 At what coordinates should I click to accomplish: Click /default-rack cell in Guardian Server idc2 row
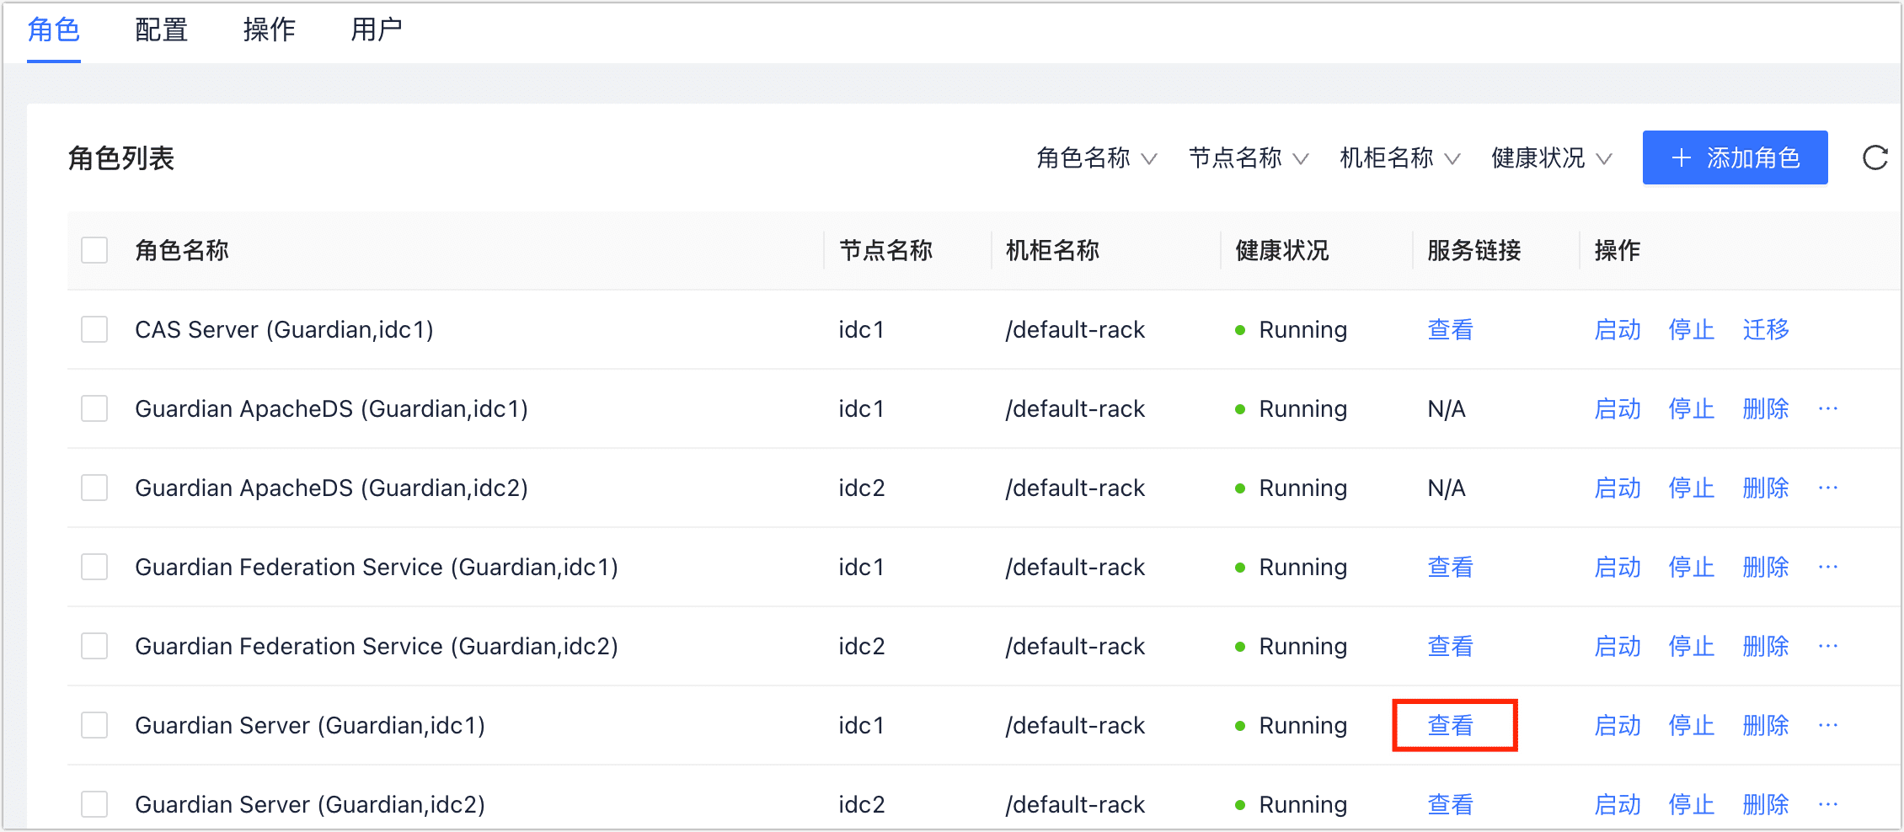1075,804
